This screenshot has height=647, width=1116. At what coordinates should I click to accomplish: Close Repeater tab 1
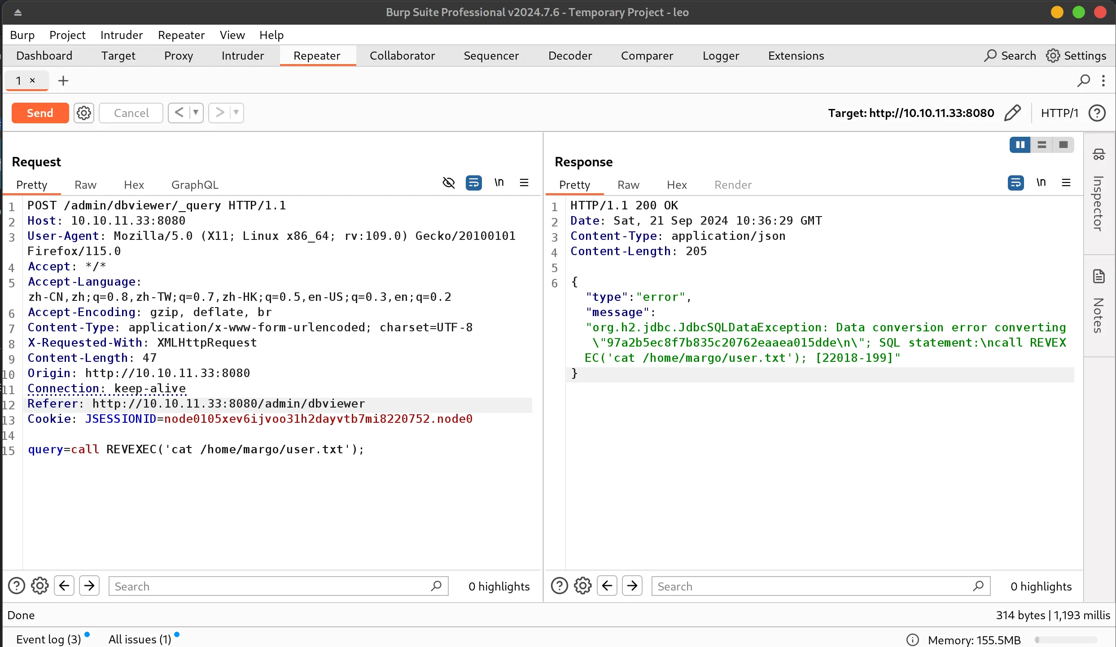(x=32, y=80)
